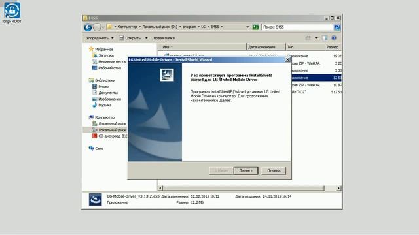Go back using Explorer's back arrow
Image resolution: width=419 pixels, height=235 pixels.
[88, 27]
